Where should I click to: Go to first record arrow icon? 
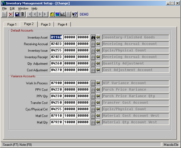pos(29,14)
